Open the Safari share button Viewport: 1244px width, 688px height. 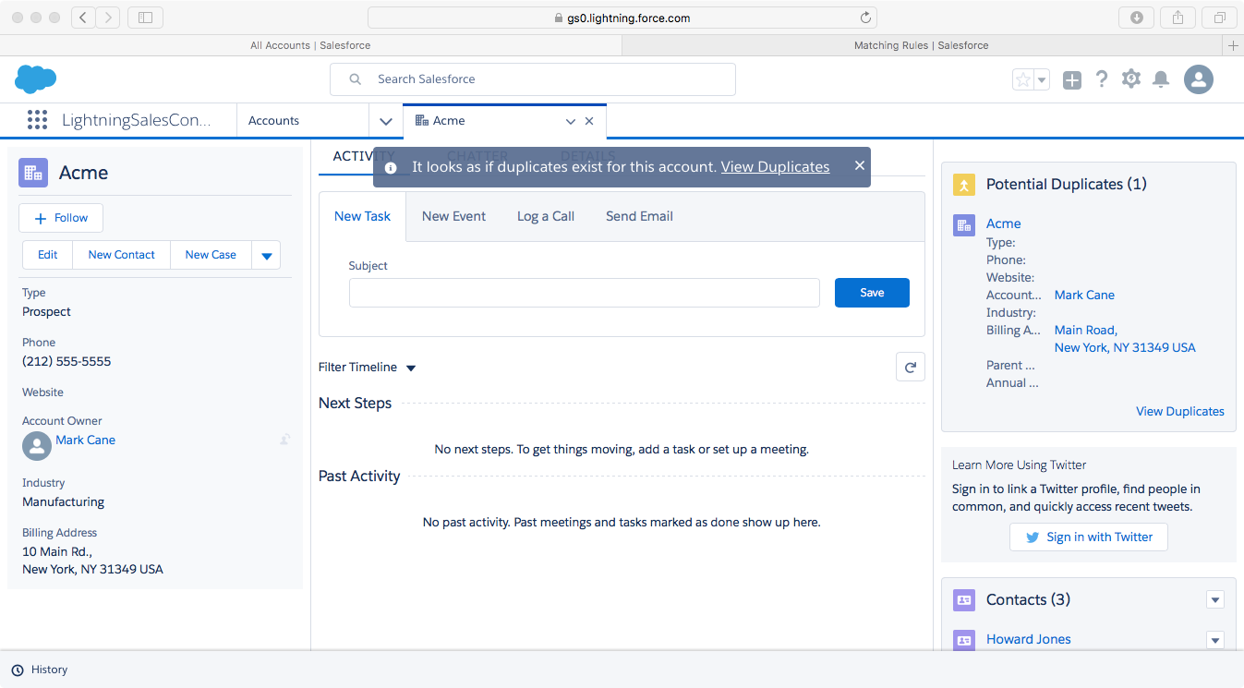click(1178, 18)
